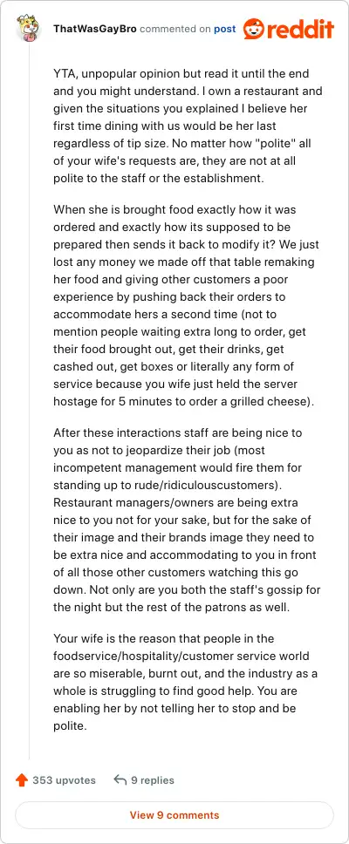
Task: Click the paragraph beginning "After these interactions"
Action: [x=187, y=521]
